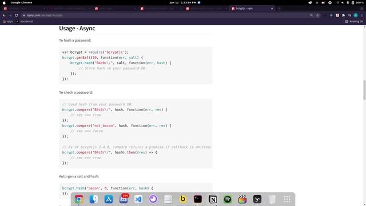Open the Rocketseat bookmark
This screenshot has width=366, height=206.
coord(25,21)
